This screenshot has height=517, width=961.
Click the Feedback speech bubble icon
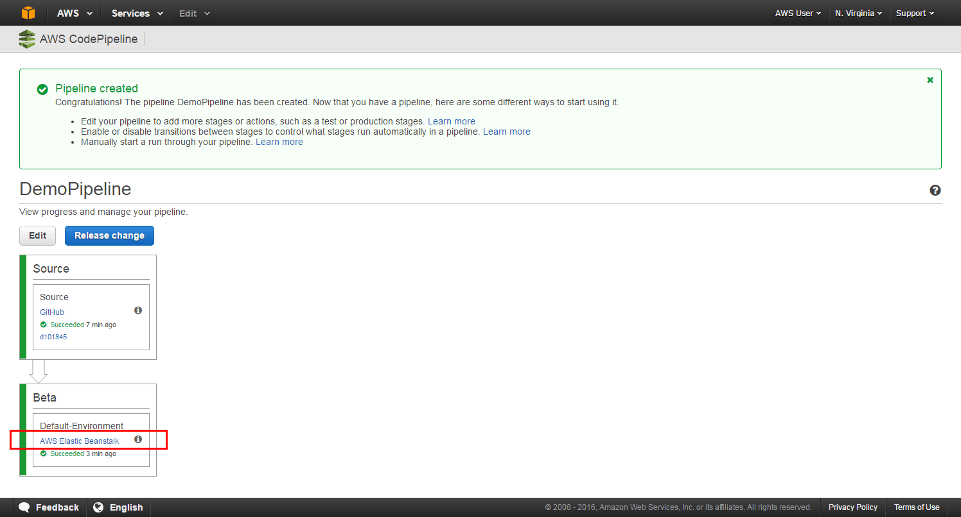24,507
